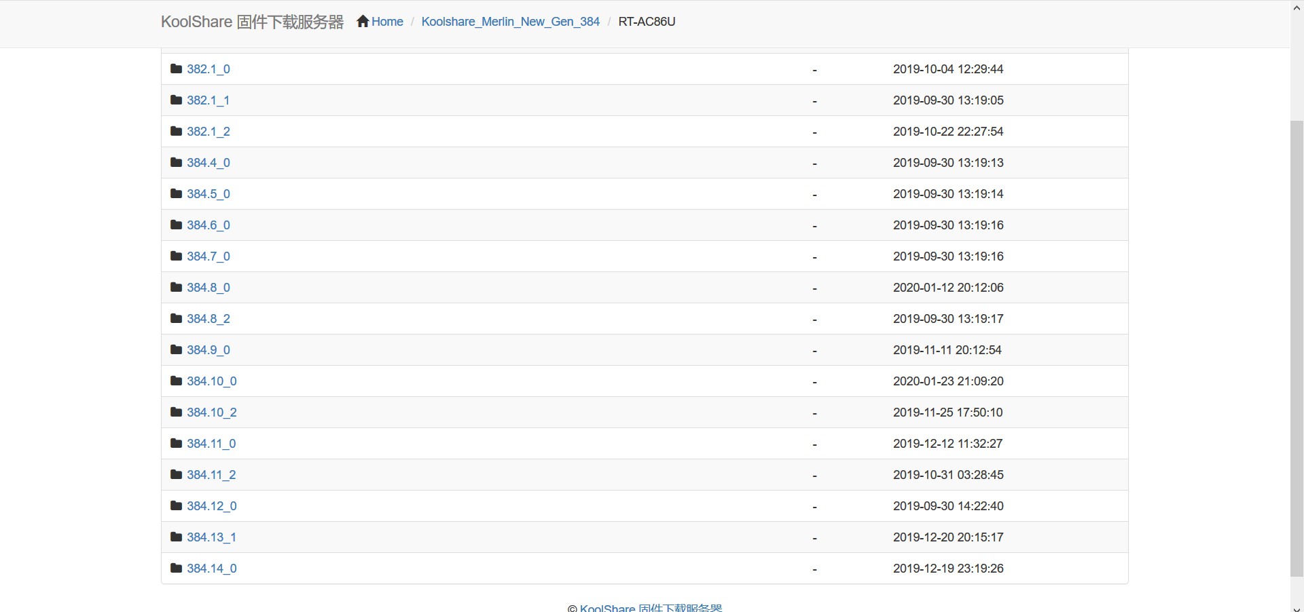Image resolution: width=1304 pixels, height=612 pixels.
Task: Click the date 2019-12-12 11:32:27
Action: (x=948, y=444)
